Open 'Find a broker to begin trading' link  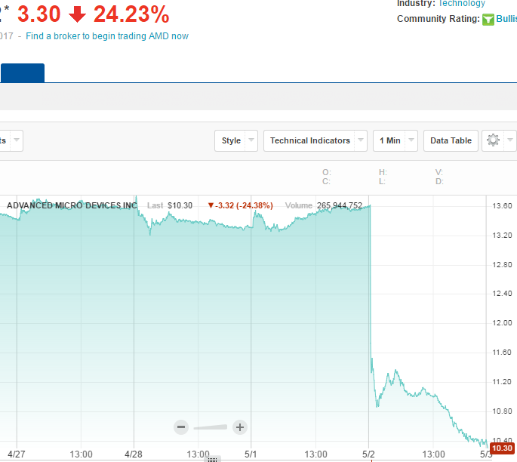coord(107,36)
